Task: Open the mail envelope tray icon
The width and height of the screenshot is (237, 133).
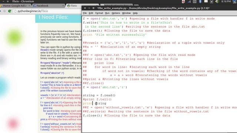Action: (206, 1)
